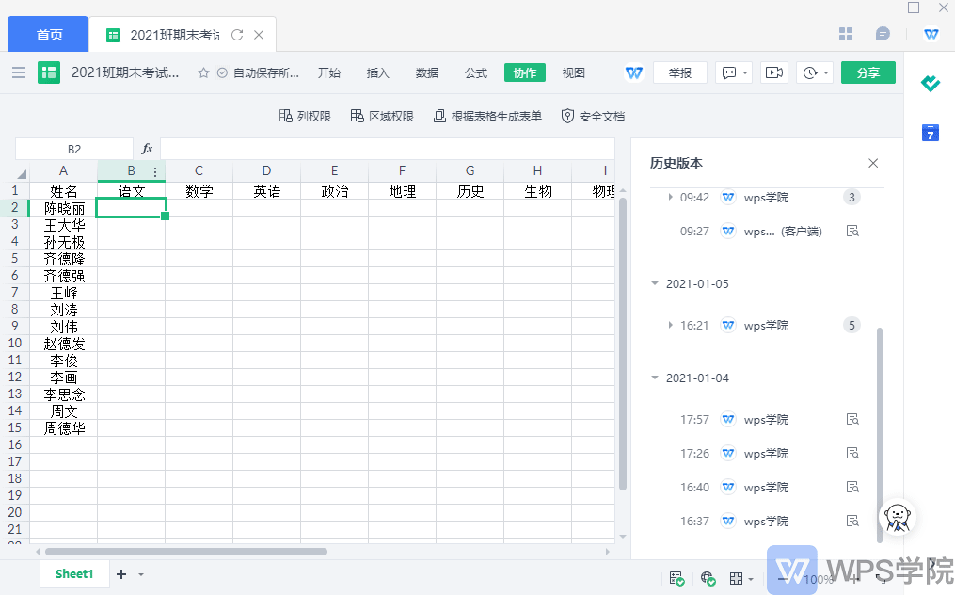Image resolution: width=955 pixels, height=595 pixels.
Task: Close the 2021班期末考试 document tab
Action: click(x=259, y=35)
